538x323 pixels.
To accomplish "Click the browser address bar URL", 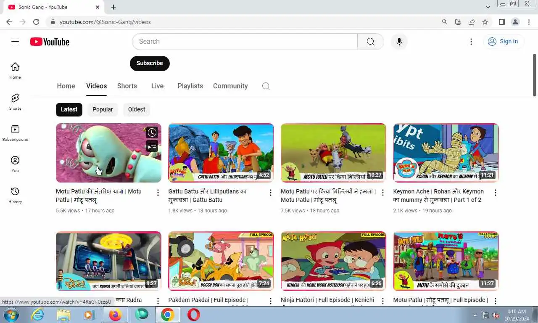I will tap(105, 22).
